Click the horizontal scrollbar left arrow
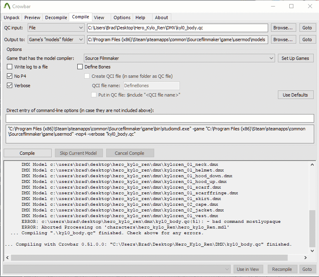Screen dimensions: 319x277 coord(7,257)
